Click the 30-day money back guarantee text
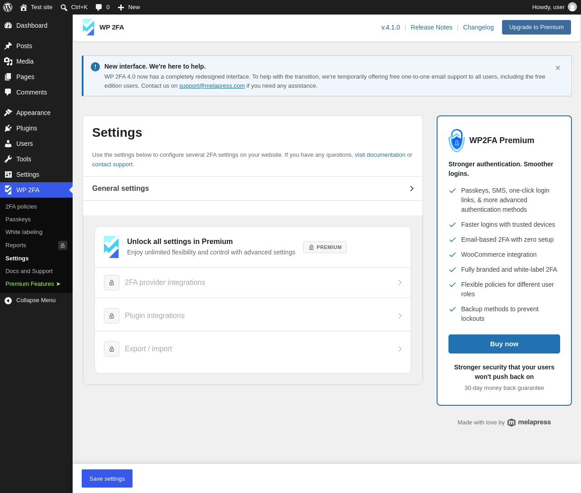581x493 pixels. click(x=504, y=388)
